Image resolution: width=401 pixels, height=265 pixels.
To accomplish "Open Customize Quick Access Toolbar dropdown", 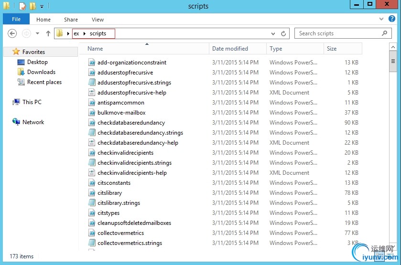I will (x=42, y=6).
